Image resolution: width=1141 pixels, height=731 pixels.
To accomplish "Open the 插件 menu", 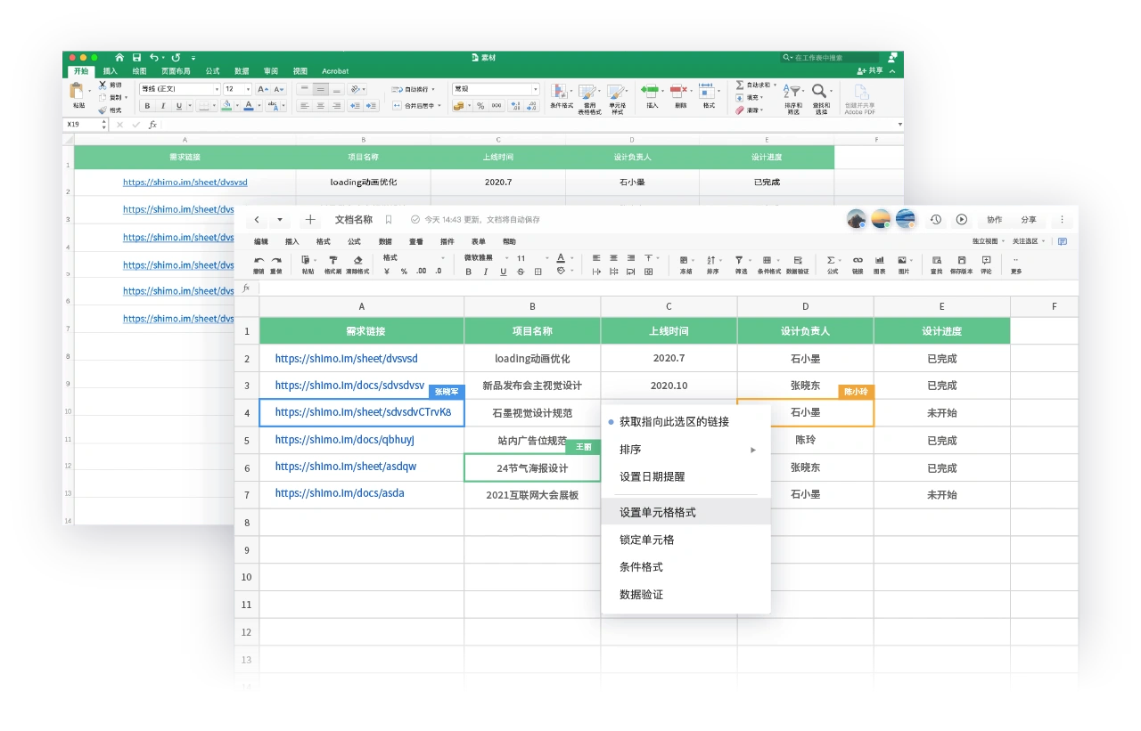I will point(447,241).
